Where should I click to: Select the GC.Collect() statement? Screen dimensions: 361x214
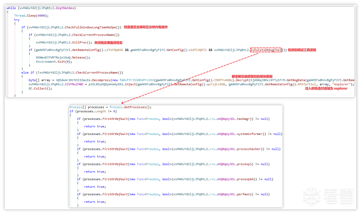pos(40,88)
